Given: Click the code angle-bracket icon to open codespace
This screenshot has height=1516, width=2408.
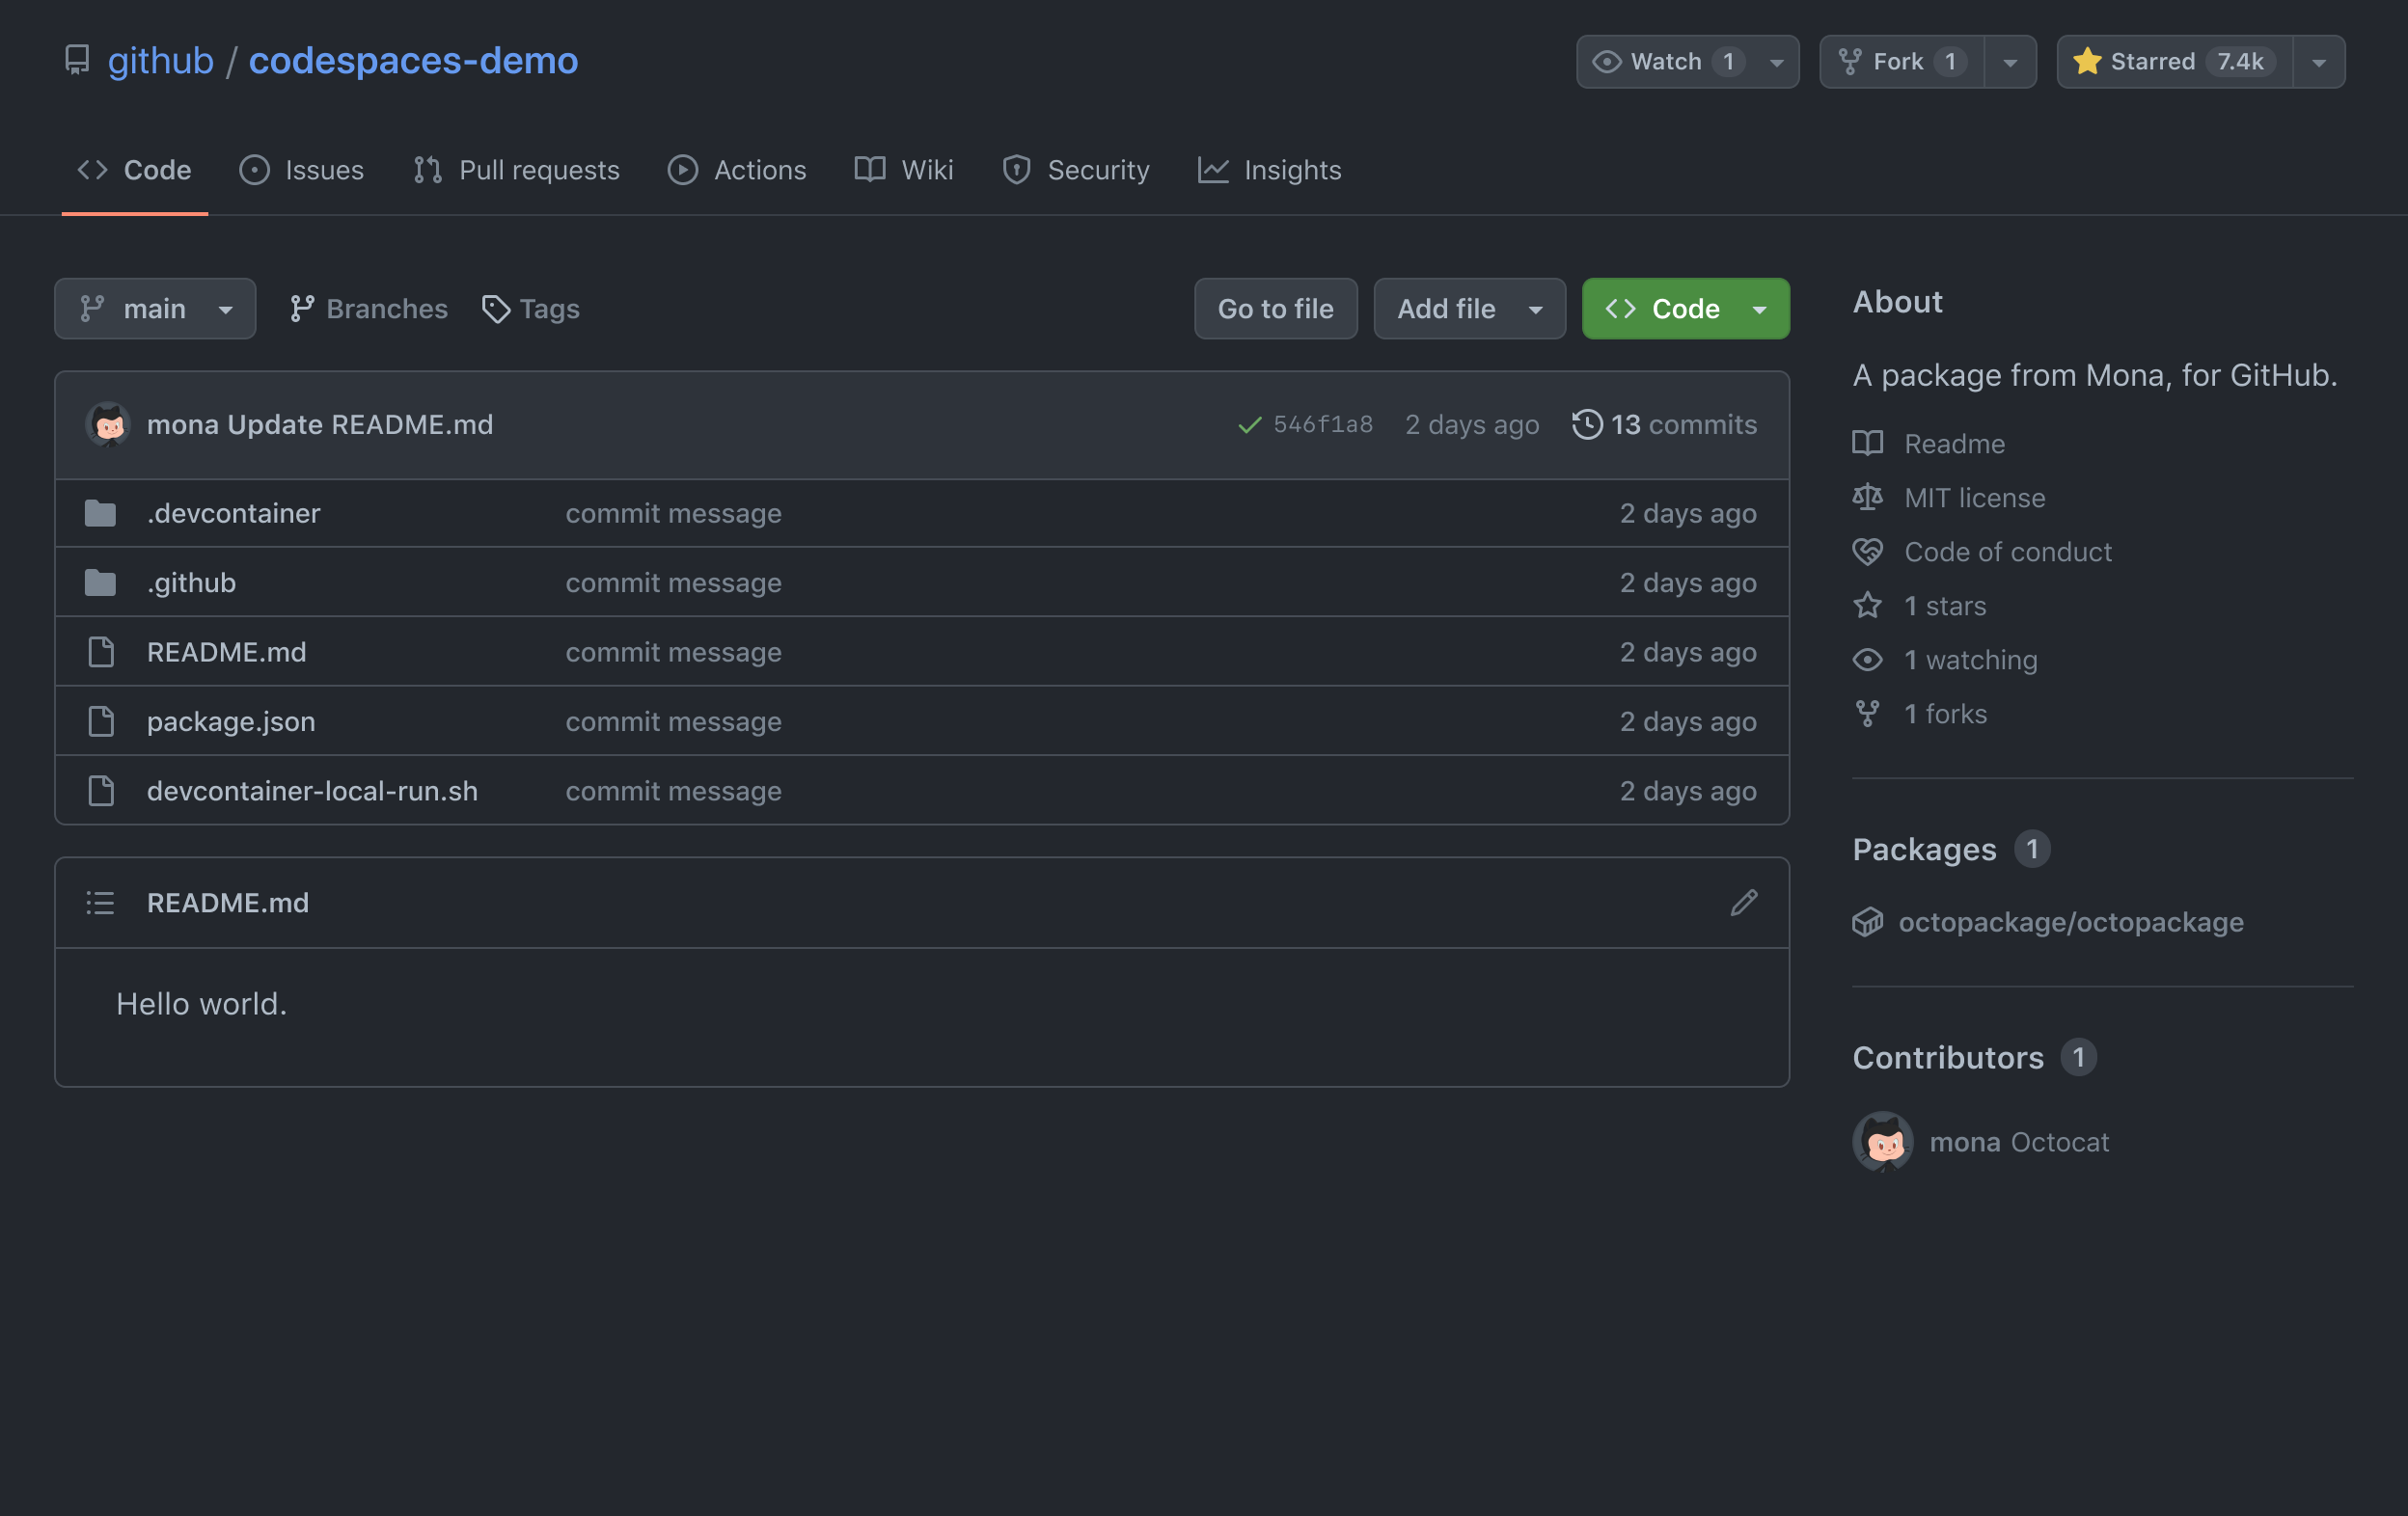Looking at the screenshot, I should click(1622, 306).
